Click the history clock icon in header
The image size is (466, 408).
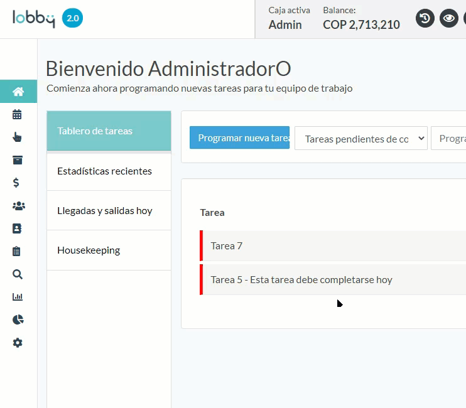(x=425, y=18)
